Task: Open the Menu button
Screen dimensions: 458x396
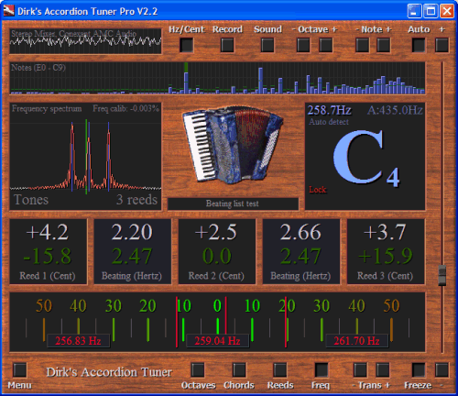Action: tap(20, 369)
